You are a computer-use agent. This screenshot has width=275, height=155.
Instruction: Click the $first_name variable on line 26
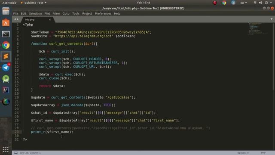pyautogui.click(x=42, y=121)
